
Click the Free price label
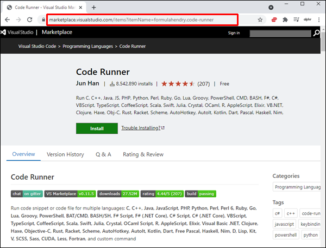224,84
